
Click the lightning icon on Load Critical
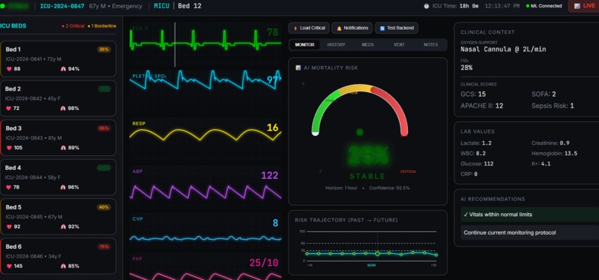(x=295, y=28)
